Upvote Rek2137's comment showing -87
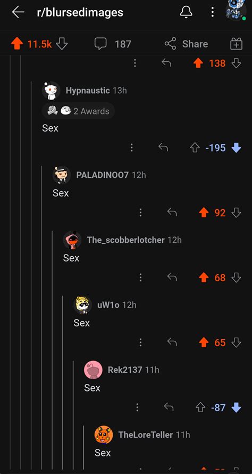The width and height of the screenshot is (252, 474). pos(200,407)
